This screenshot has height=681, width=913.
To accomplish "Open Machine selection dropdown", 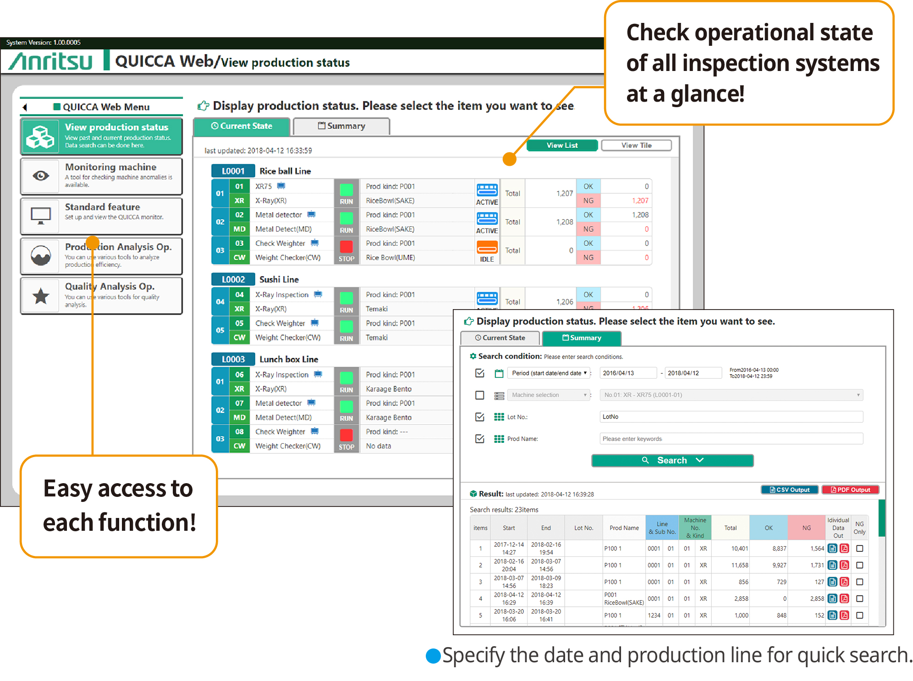I will (549, 395).
